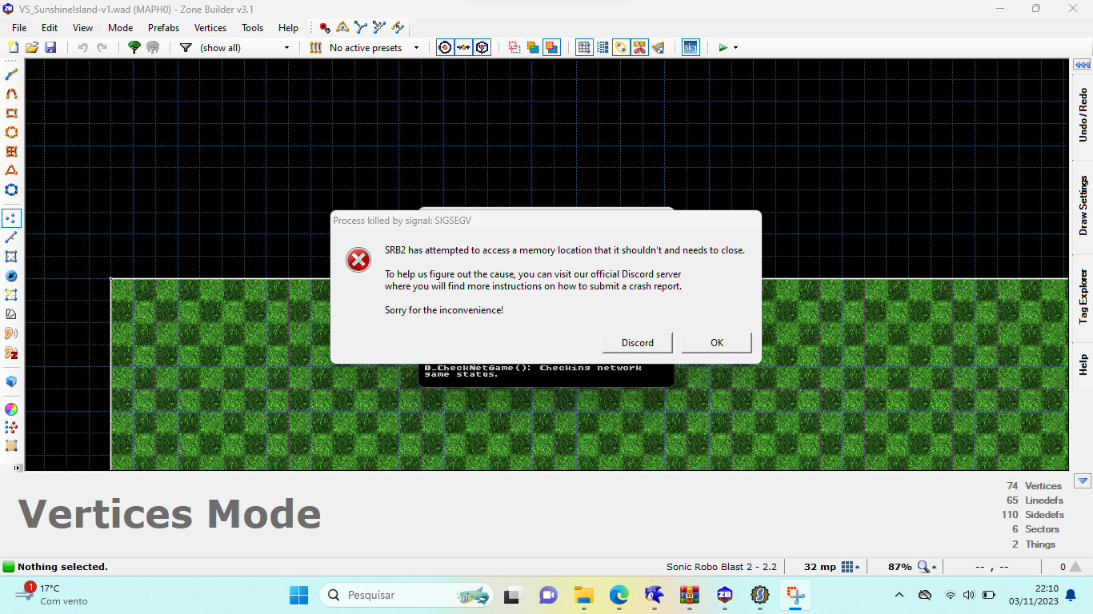Toggle Vertices mode button in sidebar
1093x614 pixels.
point(11,218)
